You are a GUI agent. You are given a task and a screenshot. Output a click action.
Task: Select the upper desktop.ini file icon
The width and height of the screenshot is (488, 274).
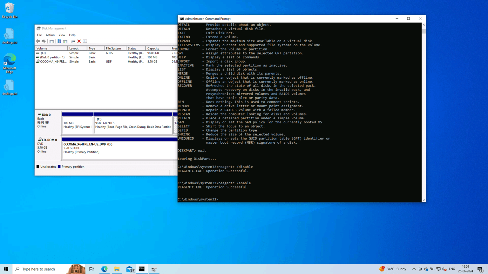[x=10, y=36]
